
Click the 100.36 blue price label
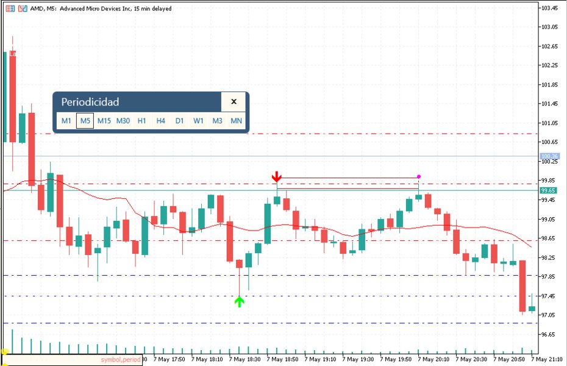click(549, 156)
